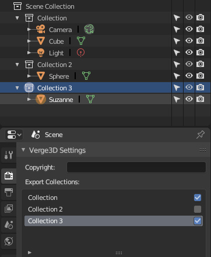Toggle selectability arrow for Sphere

coord(177,76)
